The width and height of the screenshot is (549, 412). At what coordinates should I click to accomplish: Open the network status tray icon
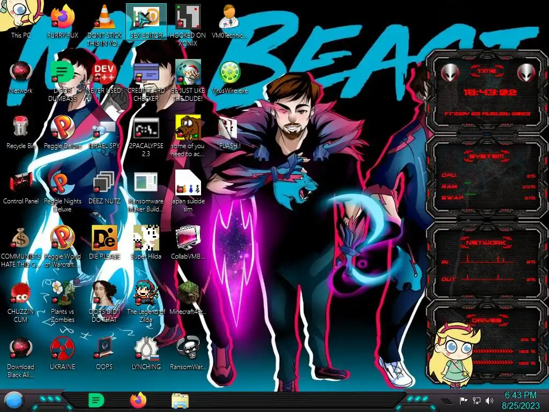pos(477,400)
